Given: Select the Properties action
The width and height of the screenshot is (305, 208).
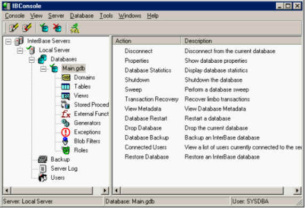Looking at the screenshot, I should 137,61.
